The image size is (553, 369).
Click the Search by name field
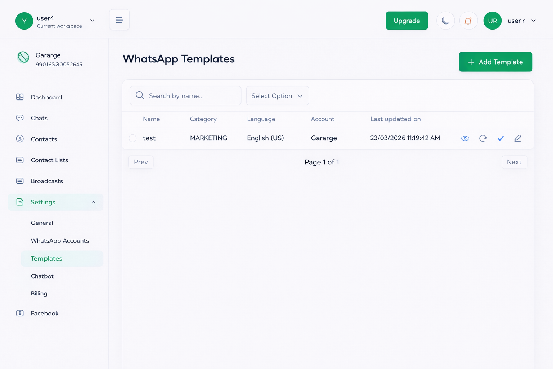pyautogui.click(x=191, y=96)
